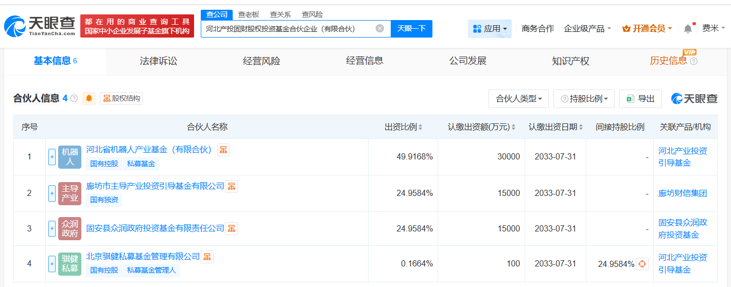The width and height of the screenshot is (731, 287).
Task: Open equity chart icon for 固安县众润政府投资基金
Action: pyautogui.click(x=232, y=228)
